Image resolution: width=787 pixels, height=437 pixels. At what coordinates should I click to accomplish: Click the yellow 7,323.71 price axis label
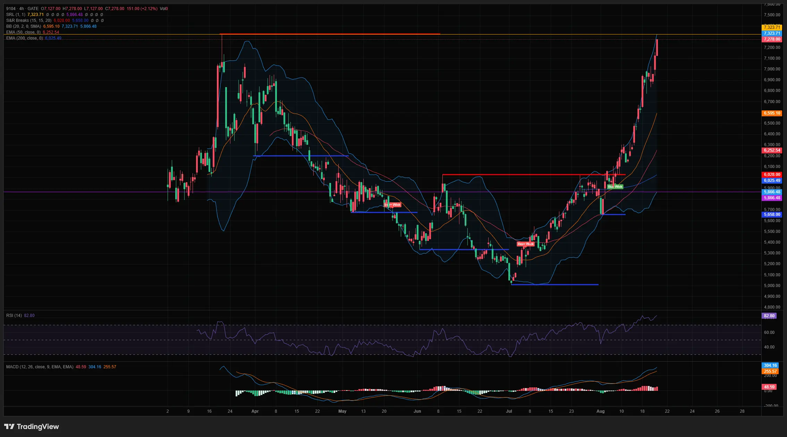(x=772, y=27)
